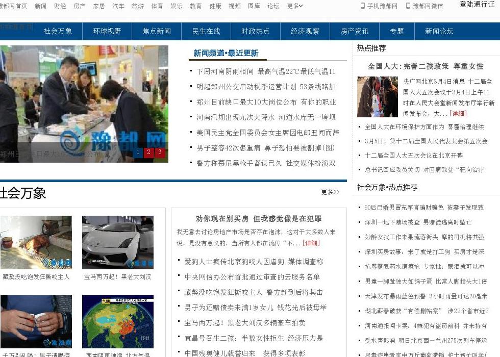Image resolution: width=500 pixels, height=357 pixels.
Task: Open 男童一脚趾独大如鸽子蛋 link
Action: tap(426, 282)
